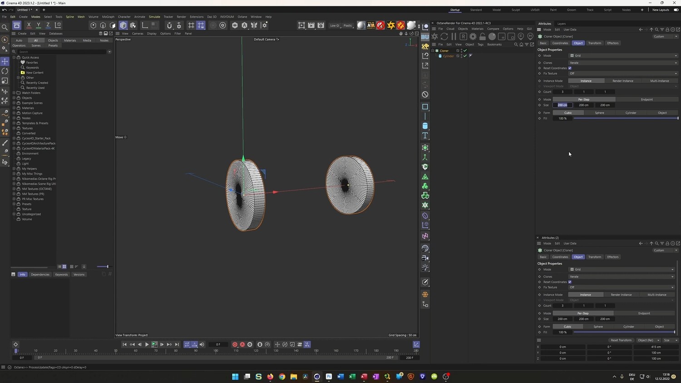Viewport: 681px width, 383px height.
Task: Click the Octane lock icon
Action: click(483, 36)
